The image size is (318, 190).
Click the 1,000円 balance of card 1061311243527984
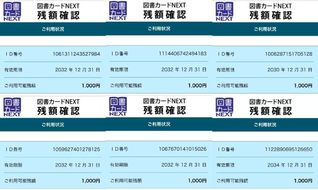coord(91,85)
